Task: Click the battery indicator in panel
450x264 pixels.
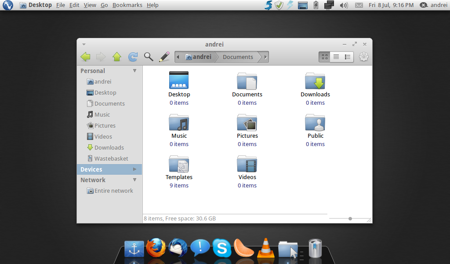Action: click(x=316, y=5)
